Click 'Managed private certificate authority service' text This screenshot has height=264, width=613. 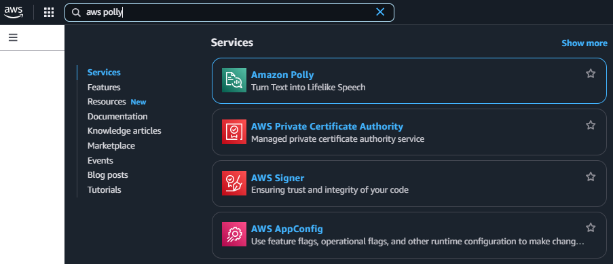coord(337,139)
